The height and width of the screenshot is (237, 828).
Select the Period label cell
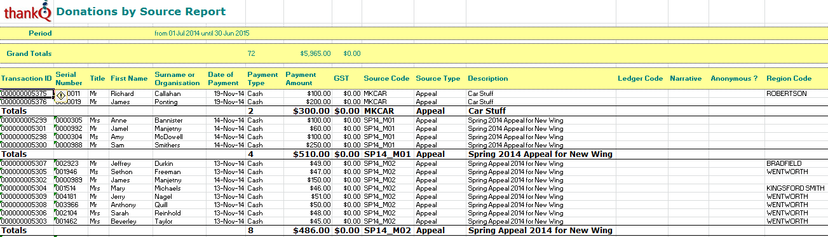point(40,33)
